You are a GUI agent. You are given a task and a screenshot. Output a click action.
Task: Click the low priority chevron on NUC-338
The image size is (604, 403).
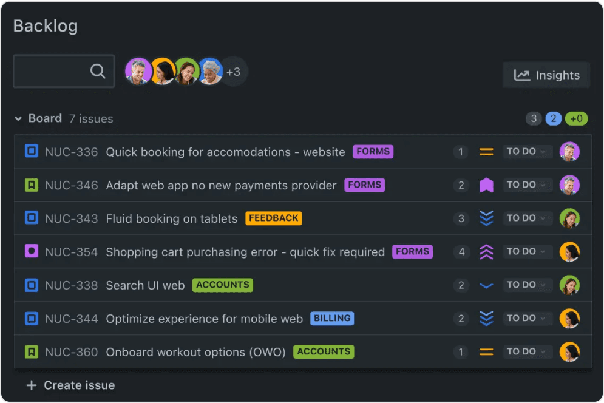[486, 285]
